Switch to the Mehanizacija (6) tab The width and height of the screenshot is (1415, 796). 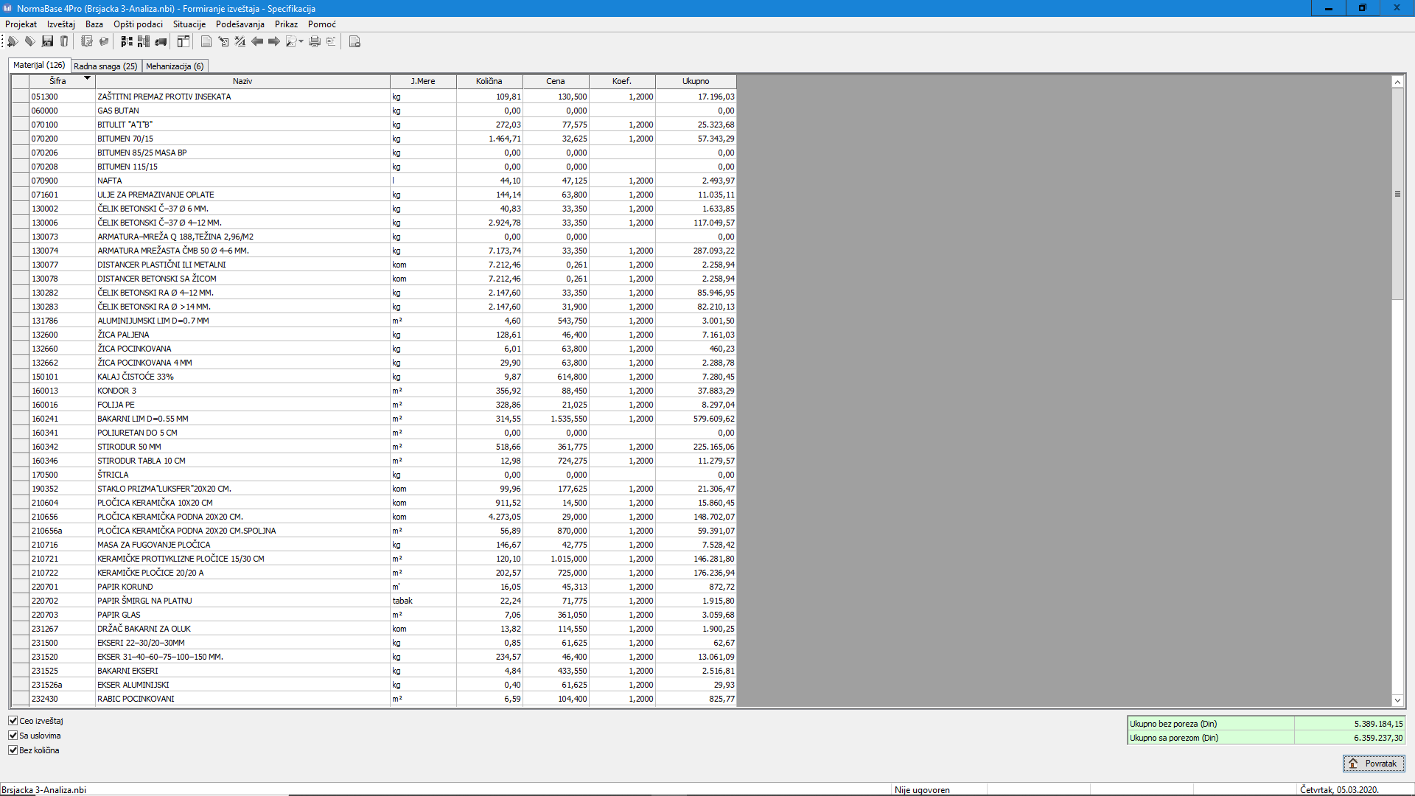click(x=175, y=66)
